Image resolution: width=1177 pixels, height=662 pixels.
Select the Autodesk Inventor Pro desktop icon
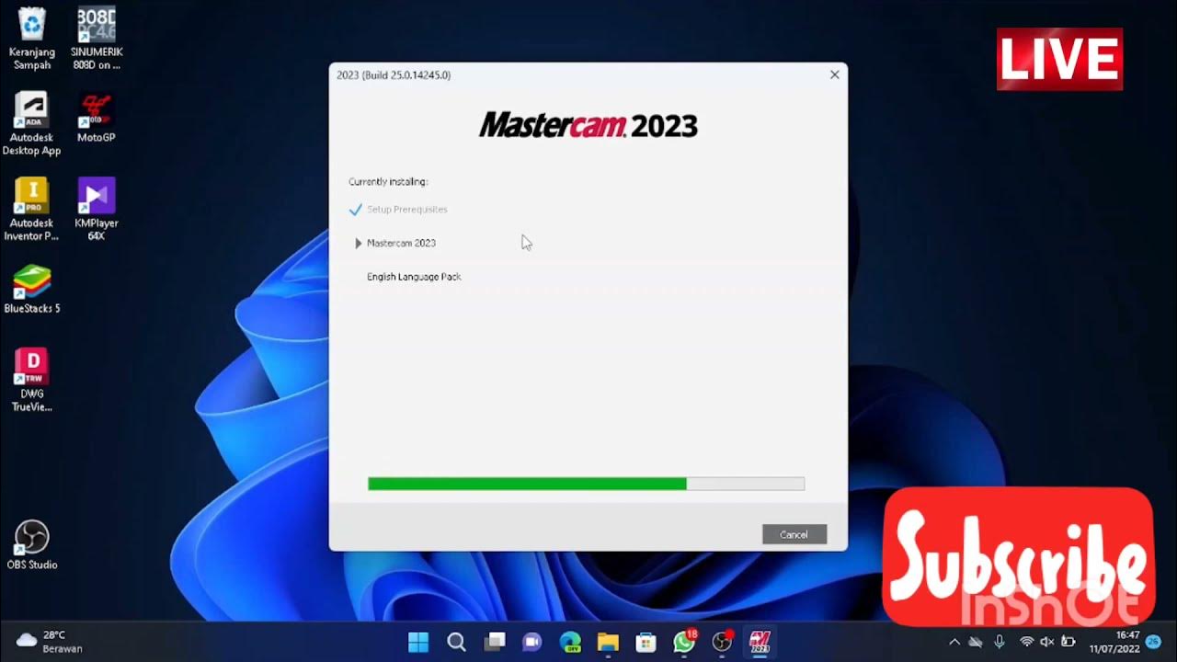click(32, 210)
